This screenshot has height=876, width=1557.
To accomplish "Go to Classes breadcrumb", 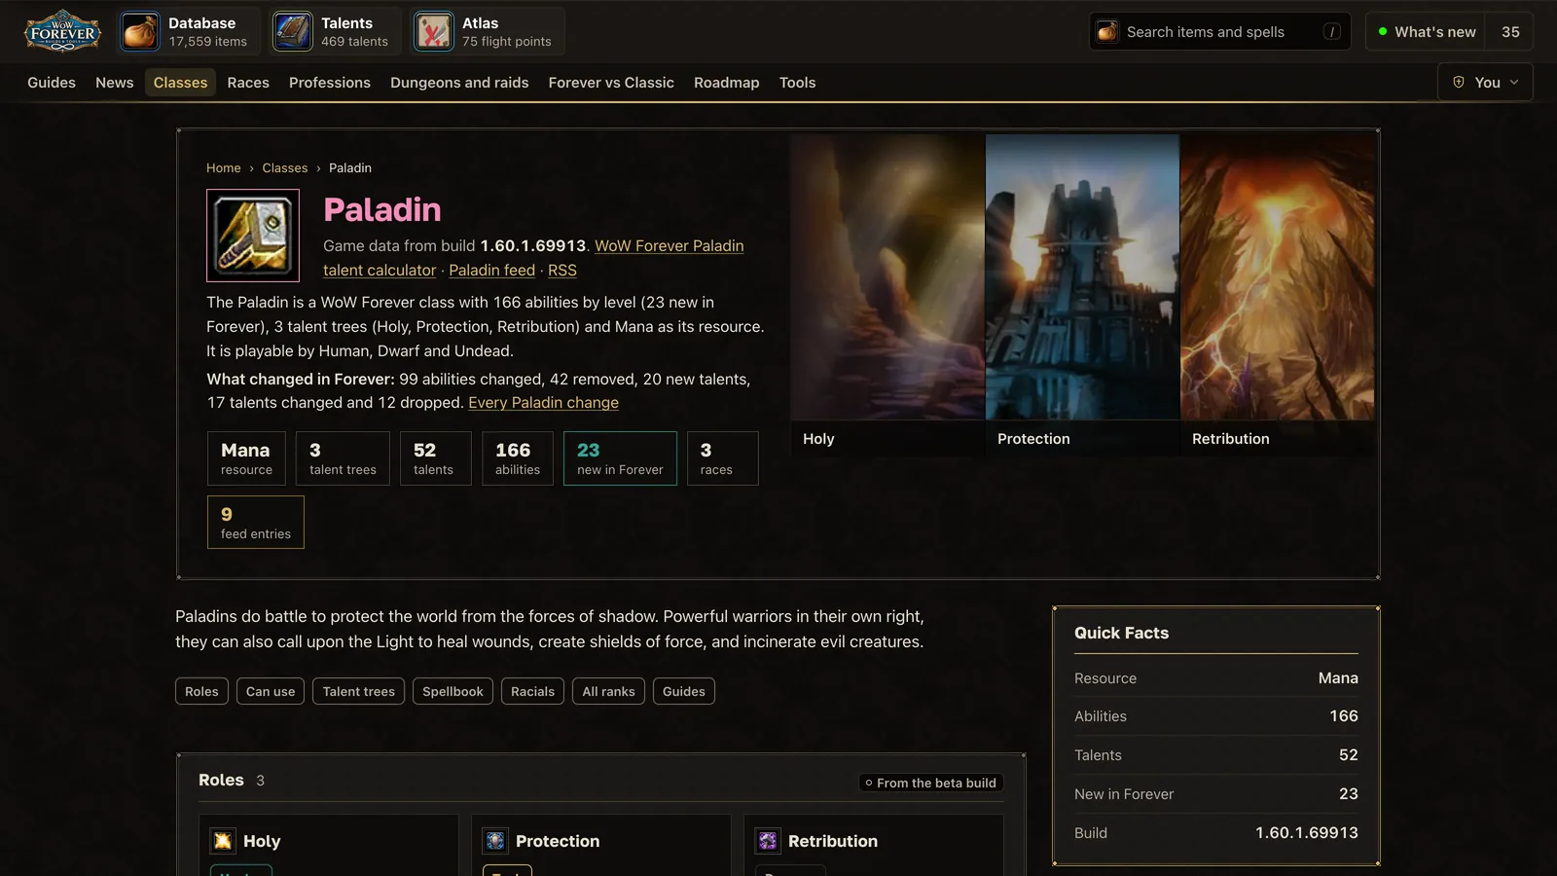I will click(284, 168).
